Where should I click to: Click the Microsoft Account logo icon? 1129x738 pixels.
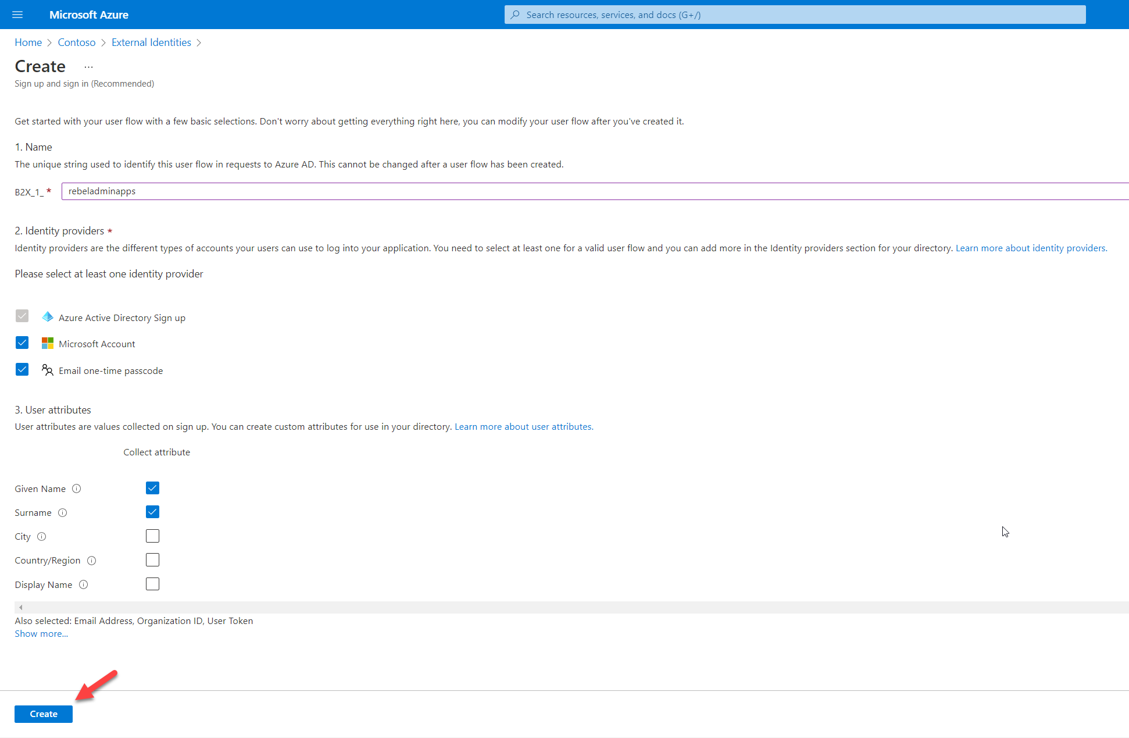tap(48, 344)
